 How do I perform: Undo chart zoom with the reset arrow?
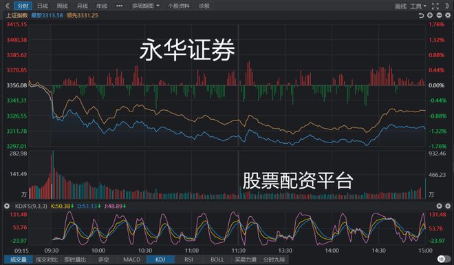click(x=421, y=15)
